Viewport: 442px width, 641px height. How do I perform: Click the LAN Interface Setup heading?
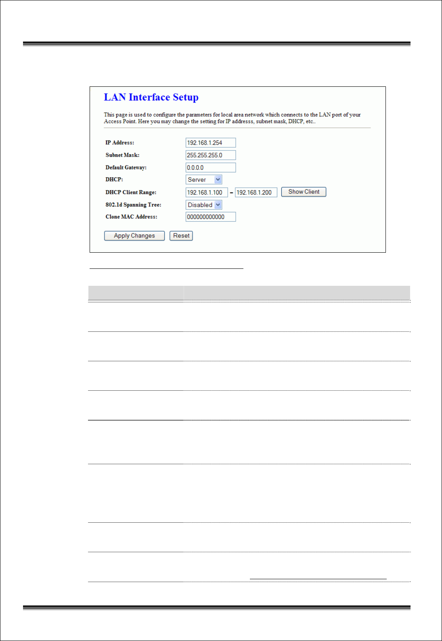151,97
